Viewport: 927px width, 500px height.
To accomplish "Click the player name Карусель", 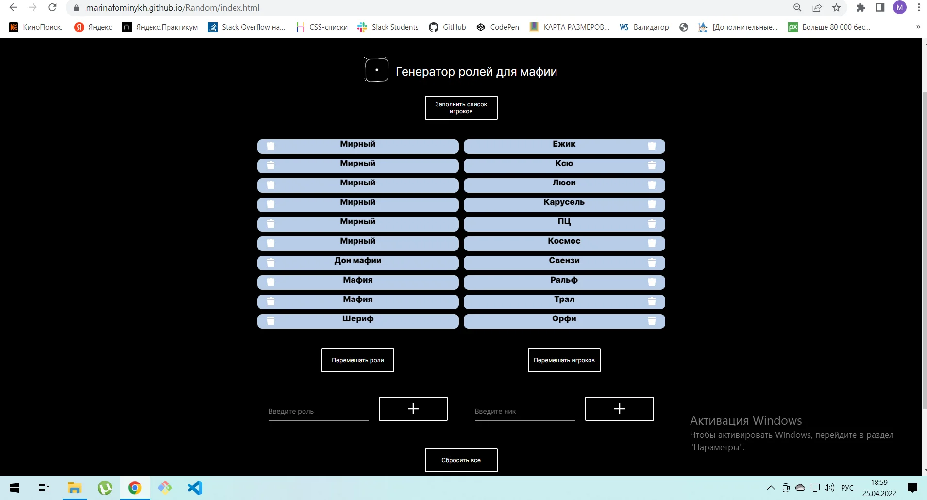I will click(x=564, y=202).
